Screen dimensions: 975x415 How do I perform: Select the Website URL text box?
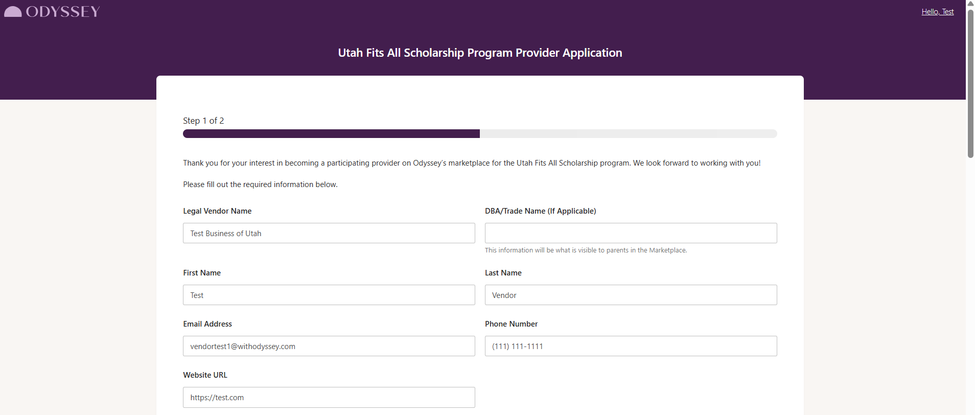(x=329, y=397)
